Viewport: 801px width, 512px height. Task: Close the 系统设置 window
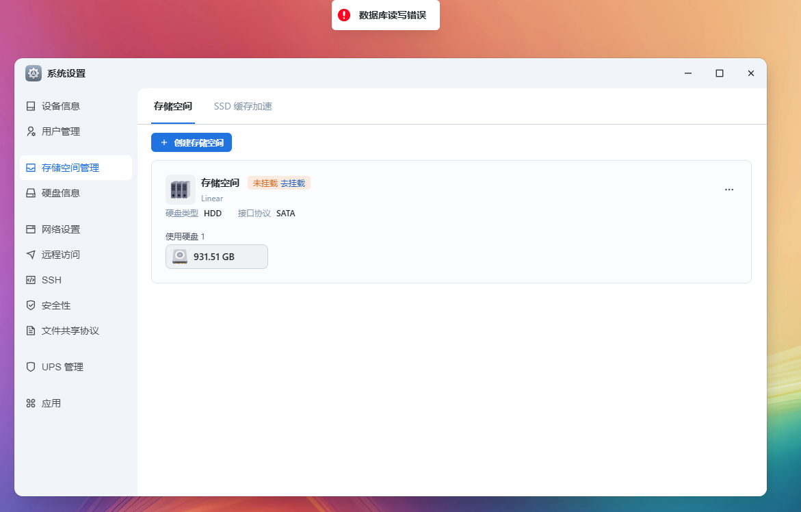point(751,73)
